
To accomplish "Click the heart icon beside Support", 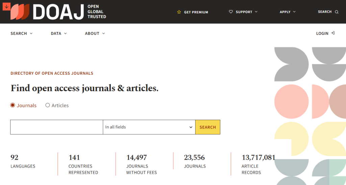I will click(231, 12).
